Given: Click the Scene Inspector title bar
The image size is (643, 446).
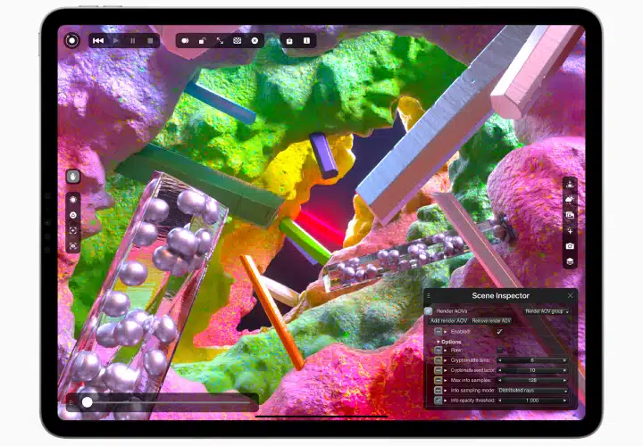Looking at the screenshot, I should tap(500, 295).
